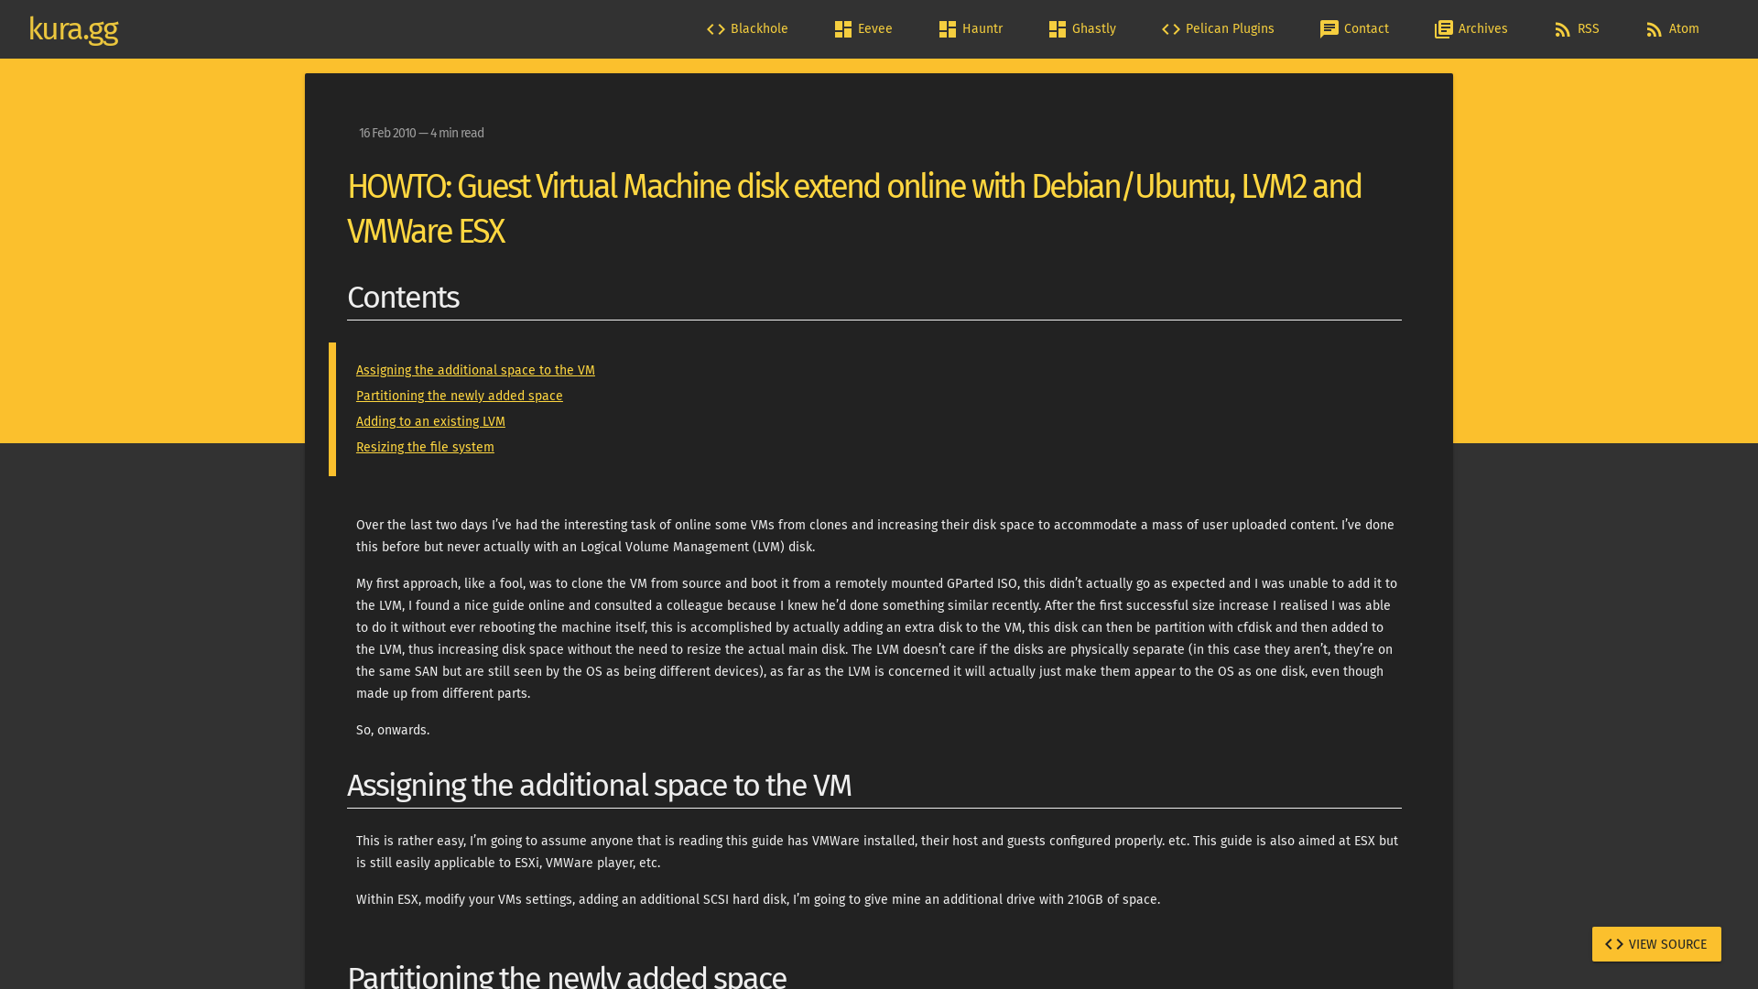Click the code icon next to Blackhole
1758x989 pixels.
click(714, 28)
